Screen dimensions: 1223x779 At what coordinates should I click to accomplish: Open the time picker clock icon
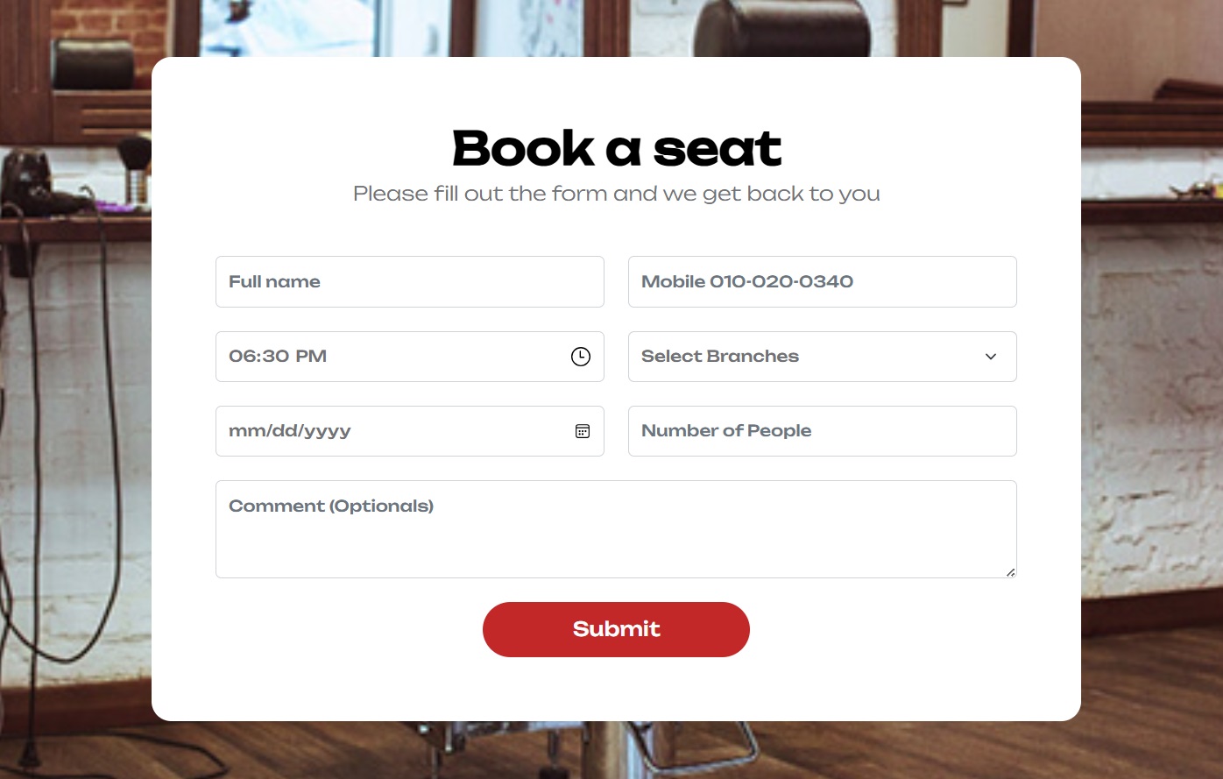coord(581,357)
